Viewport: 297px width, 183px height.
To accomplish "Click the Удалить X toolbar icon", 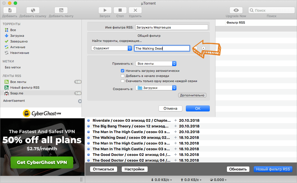I will pyautogui.click(x=135, y=10).
